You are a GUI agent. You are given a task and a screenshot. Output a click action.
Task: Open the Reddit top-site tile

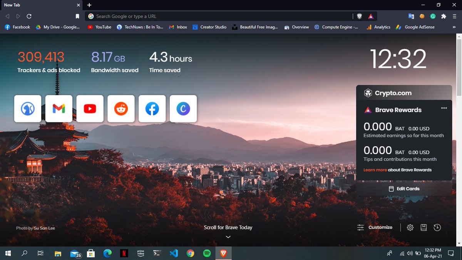click(x=121, y=109)
